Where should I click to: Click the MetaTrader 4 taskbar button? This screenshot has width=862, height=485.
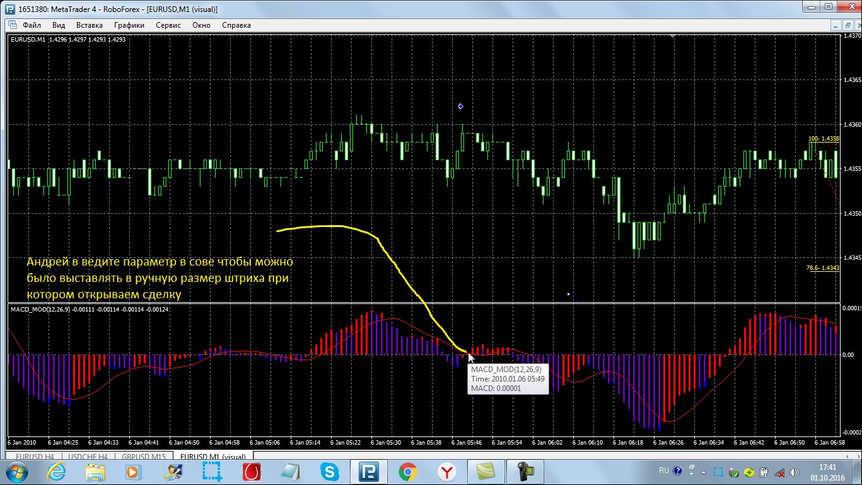pos(368,471)
